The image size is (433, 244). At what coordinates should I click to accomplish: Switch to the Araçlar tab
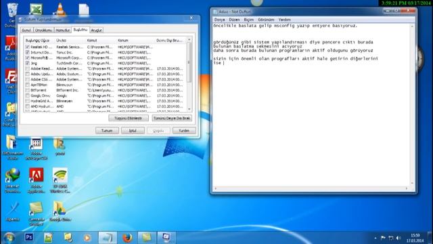coord(96,30)
